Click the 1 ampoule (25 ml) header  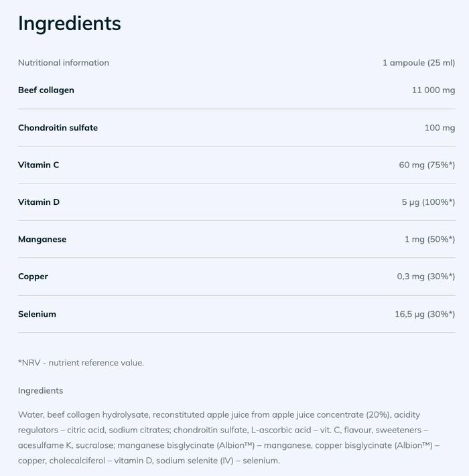click(418, 63)
